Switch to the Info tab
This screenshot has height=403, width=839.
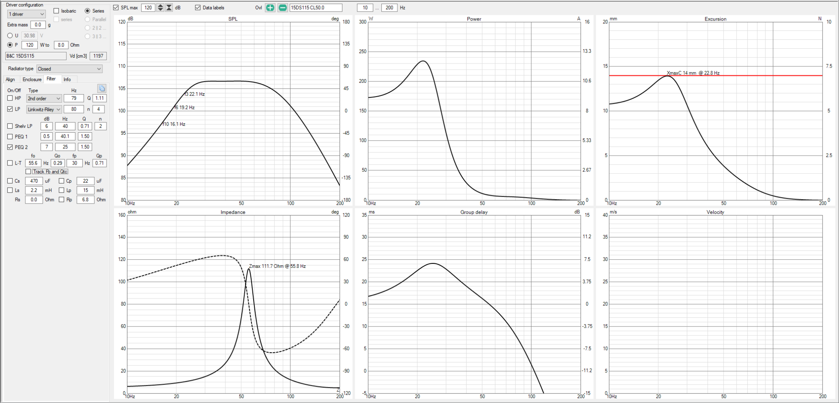click(67, 79)
